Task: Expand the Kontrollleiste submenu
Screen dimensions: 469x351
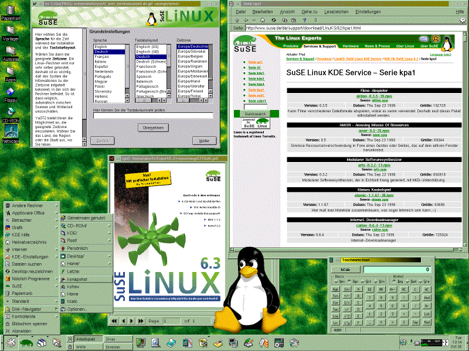Action: click(32, 316)
